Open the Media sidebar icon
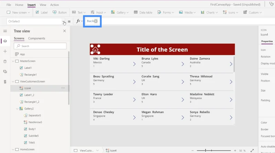The width and height of the screenshot is (275, 153). (x=5, y=72)
